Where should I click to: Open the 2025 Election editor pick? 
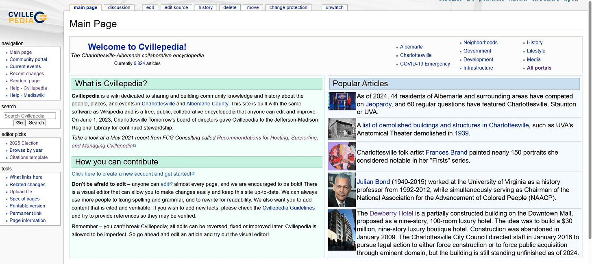point(24,143)
